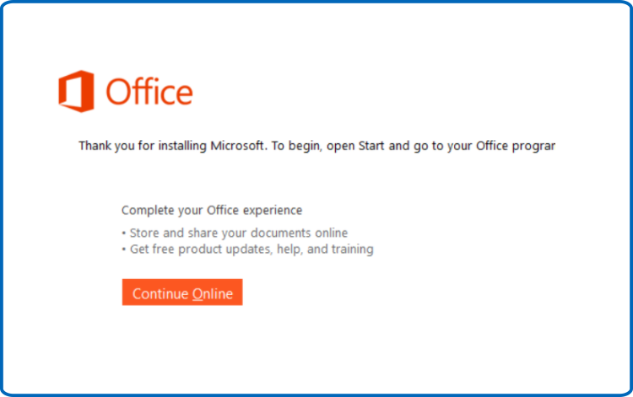Select the underlined O in Online
Screen dimensions: 633x397
(197, 293)
